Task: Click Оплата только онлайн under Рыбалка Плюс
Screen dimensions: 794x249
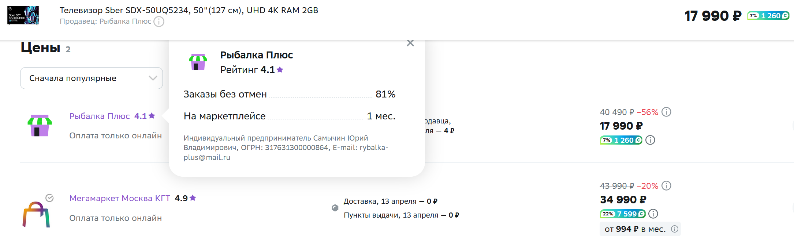Action: pyautogui.click(x=116, y=135)
